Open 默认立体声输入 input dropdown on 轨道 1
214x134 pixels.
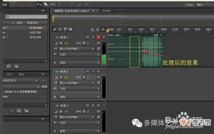pyautogui.click(x=77, y=49)
